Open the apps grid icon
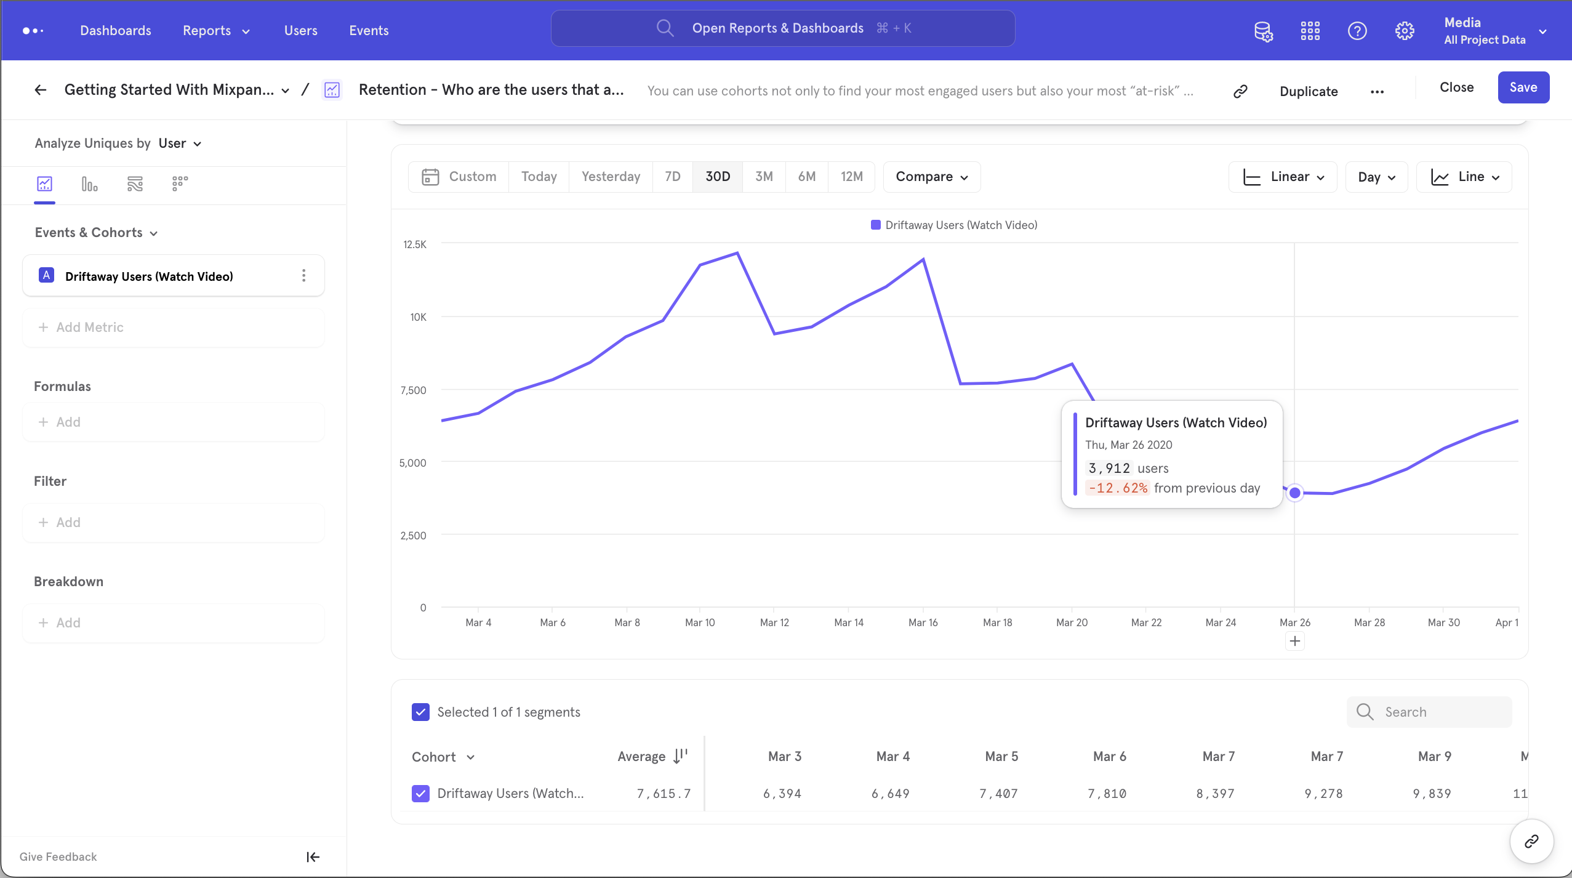This screenshot has height=878, width=1572. coord(1310,31)
